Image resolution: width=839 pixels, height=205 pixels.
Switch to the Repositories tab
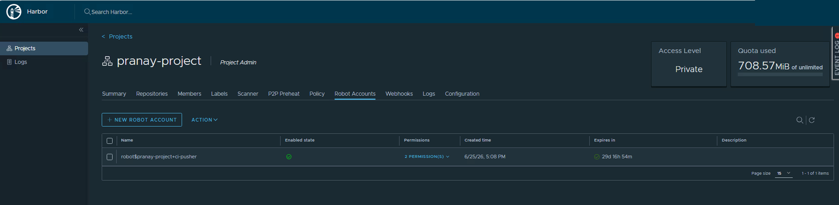click(152, 94)
